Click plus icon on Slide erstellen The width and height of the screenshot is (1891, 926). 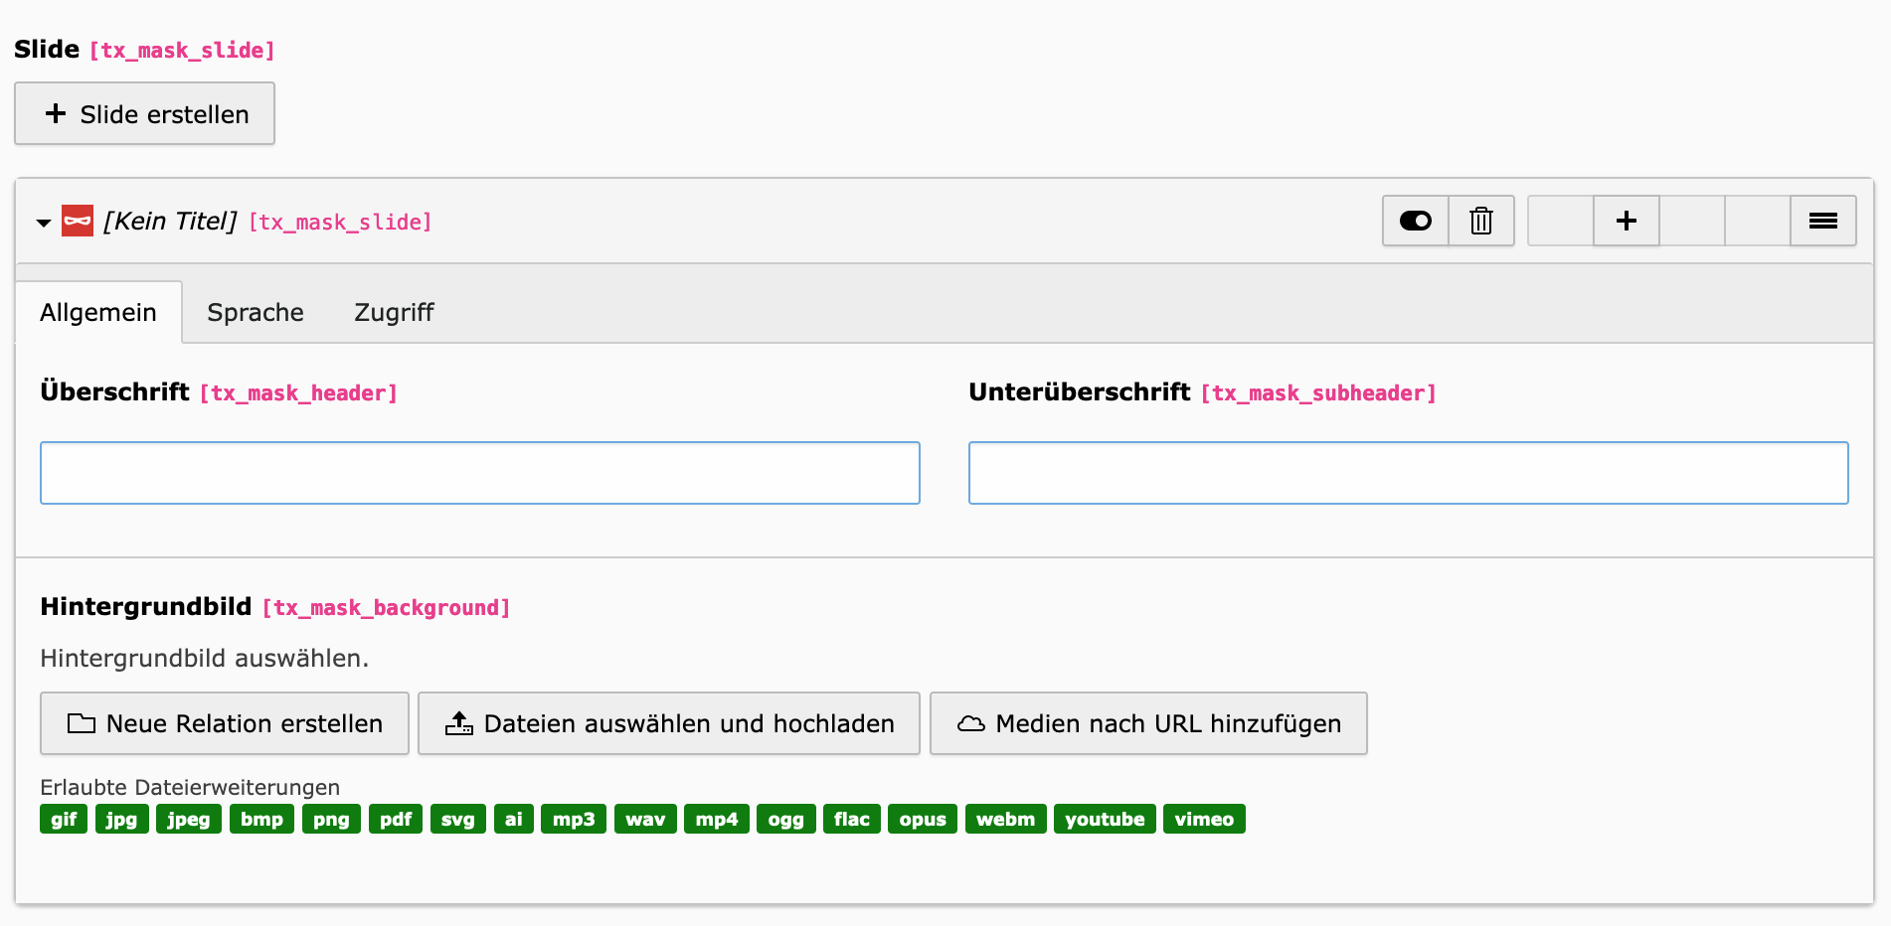[56, 114]
